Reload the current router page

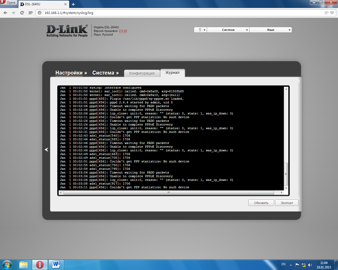(22, 13)
